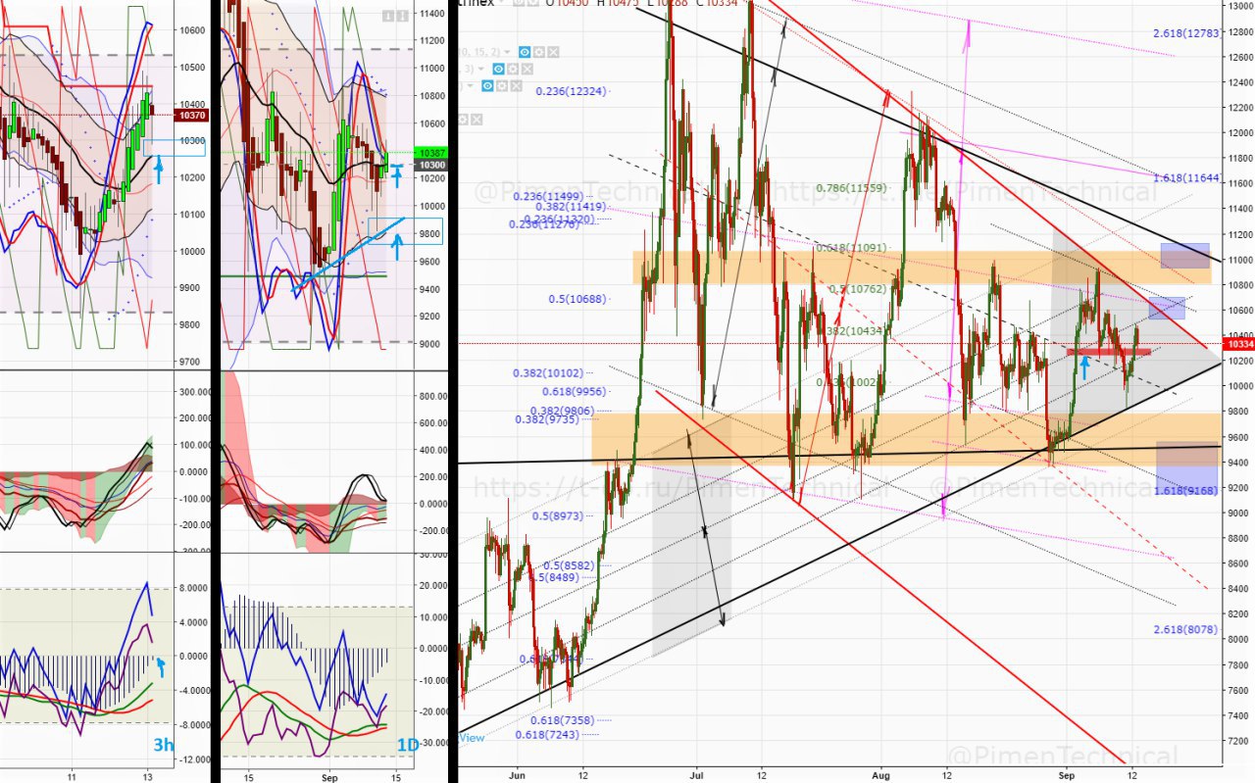
Task: Click the Aug label on main time axis
Action: [x=879, y=773]
